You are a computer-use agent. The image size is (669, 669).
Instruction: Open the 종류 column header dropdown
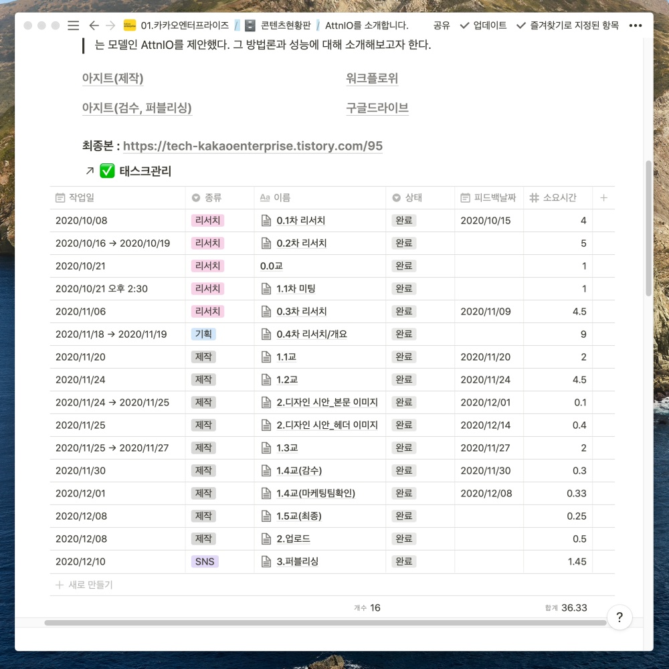pos(207,197)
